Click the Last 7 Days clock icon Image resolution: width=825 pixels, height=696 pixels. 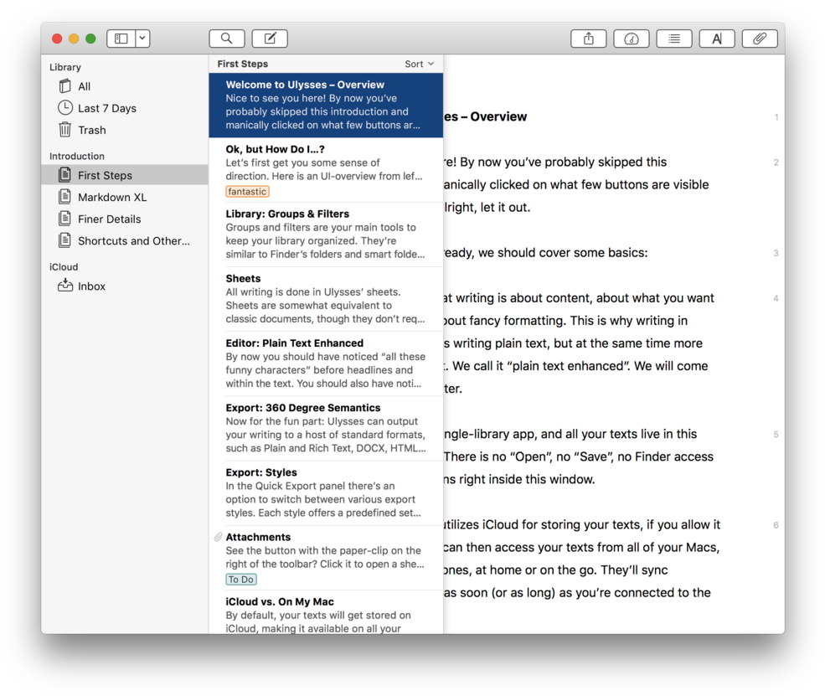[64, 108]
